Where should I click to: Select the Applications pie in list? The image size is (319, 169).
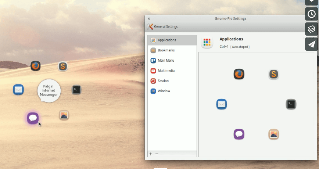coord(172,40)
